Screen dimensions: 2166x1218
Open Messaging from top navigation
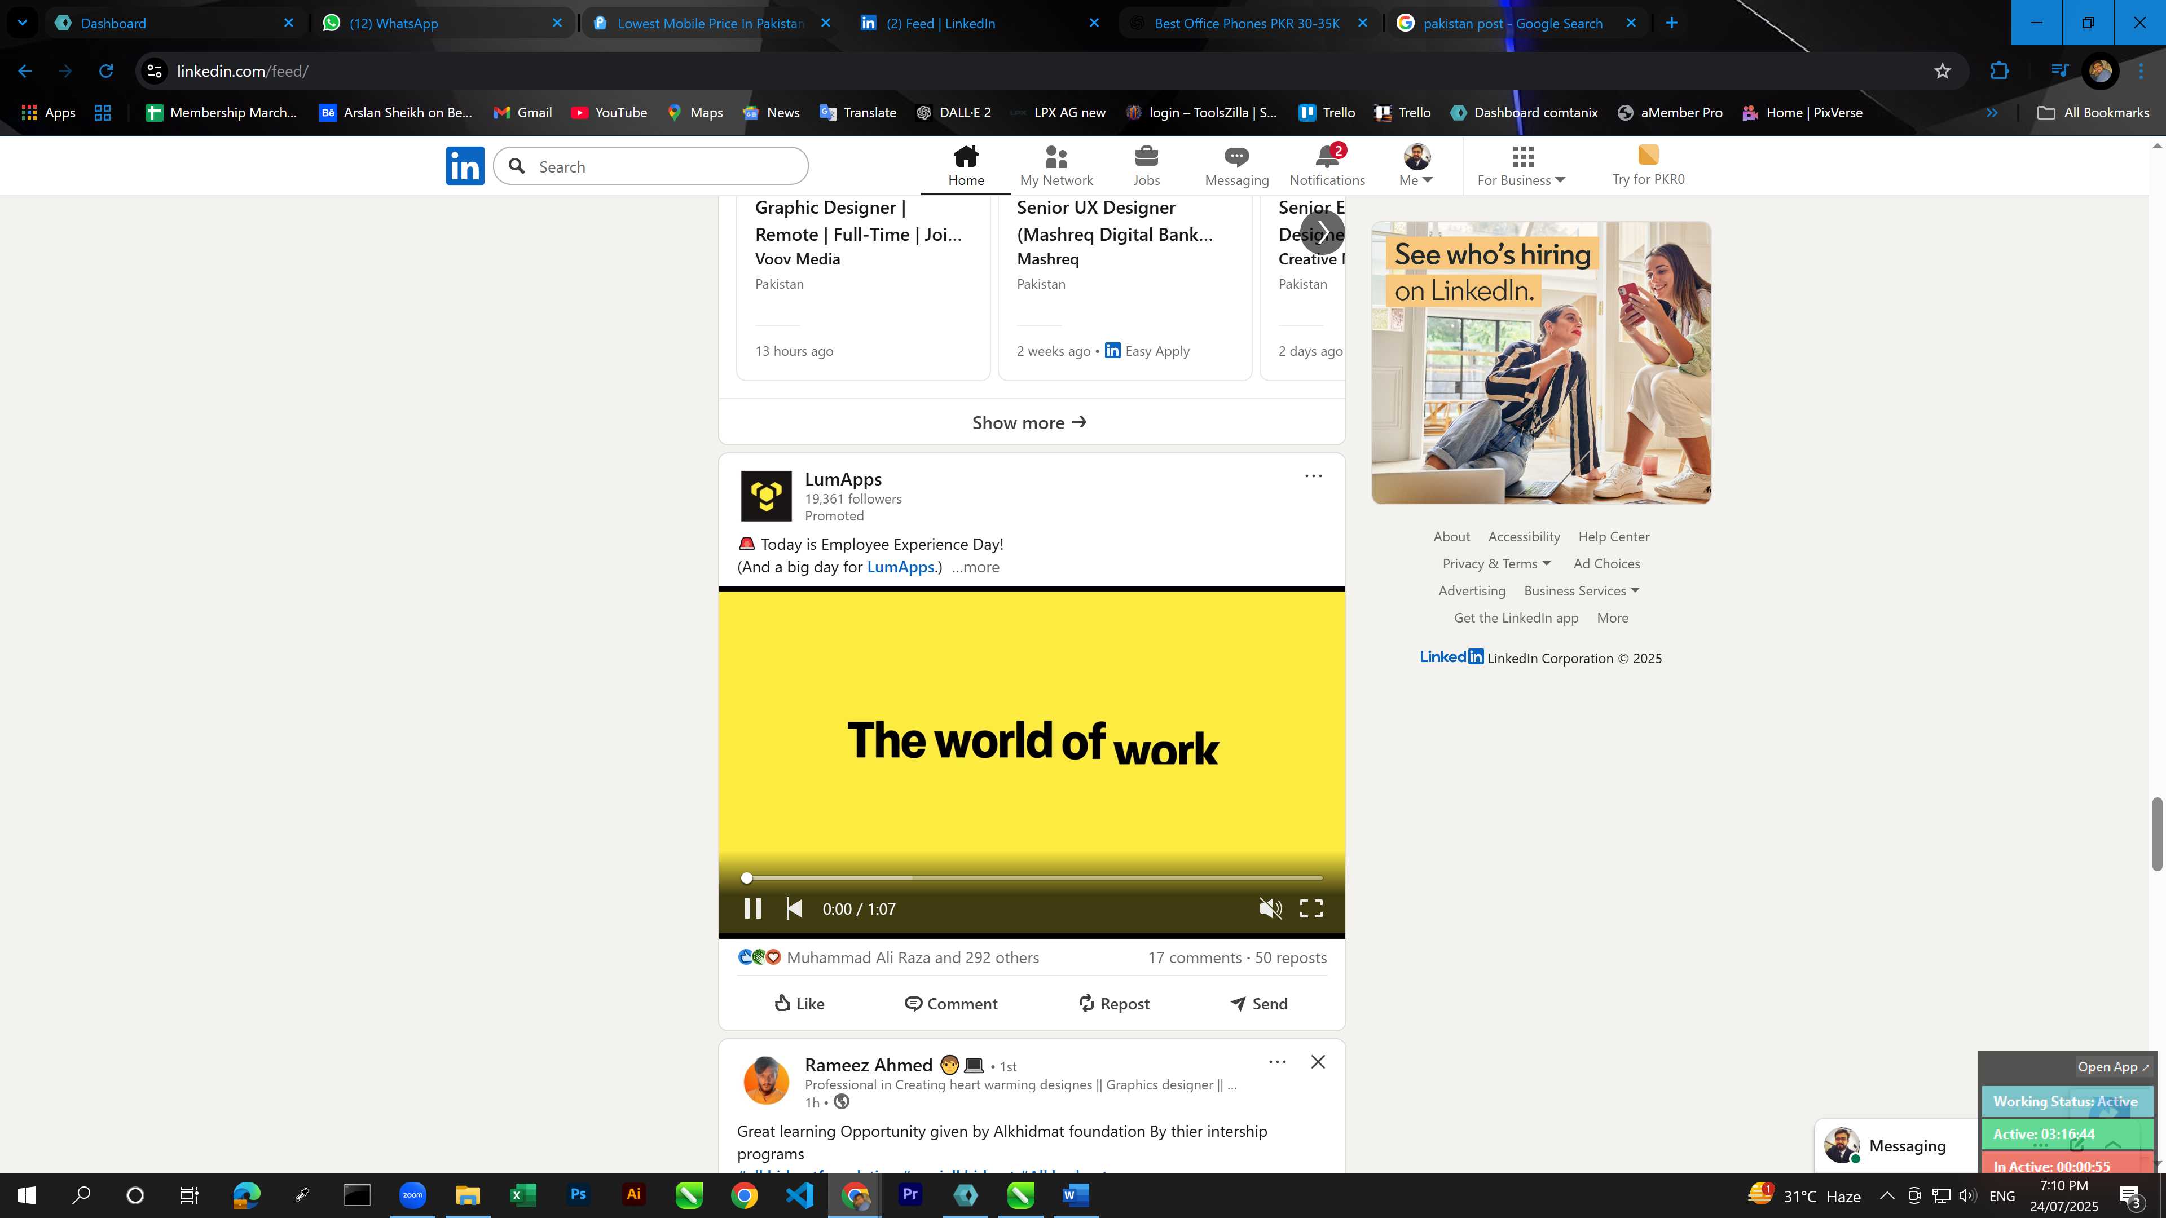pos(1236,166)
